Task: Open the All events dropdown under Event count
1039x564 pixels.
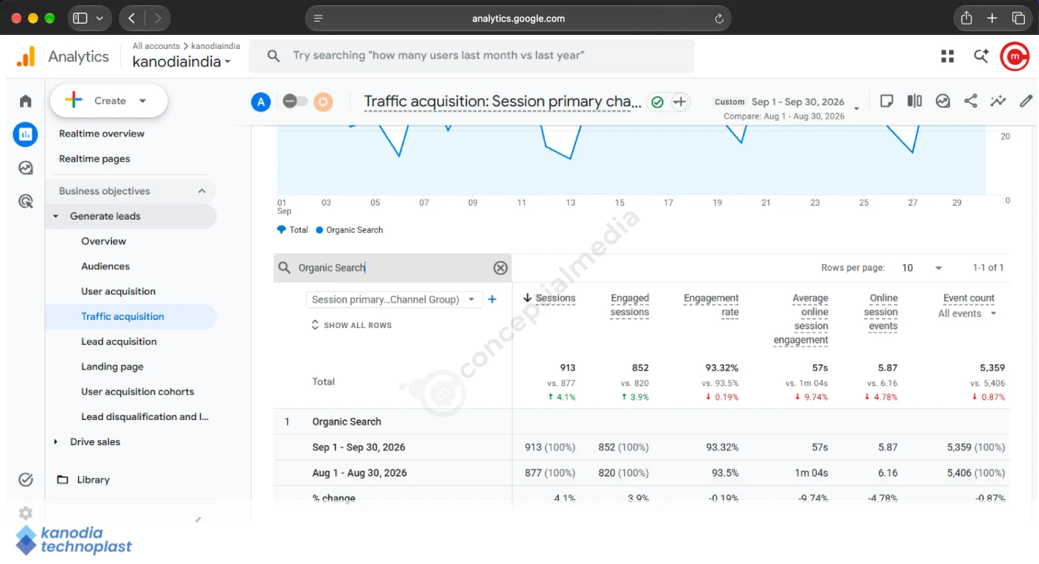Action: coord(968,314)
